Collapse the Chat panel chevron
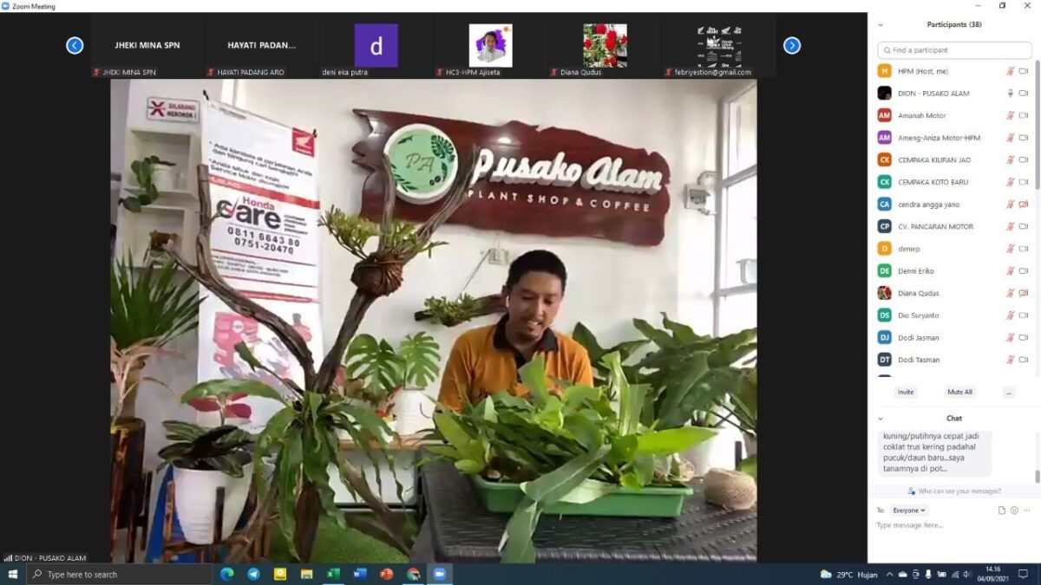This screenshot has width=1041, height=585. point(881,419)
